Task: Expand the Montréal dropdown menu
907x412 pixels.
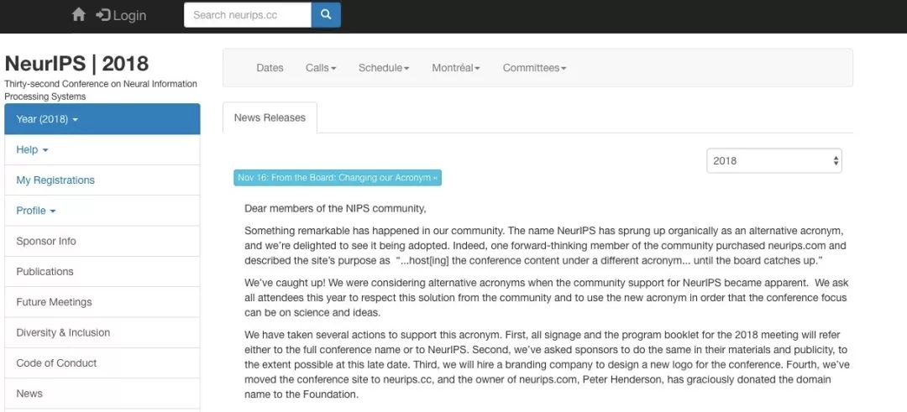Action: (x=456, y=68)
